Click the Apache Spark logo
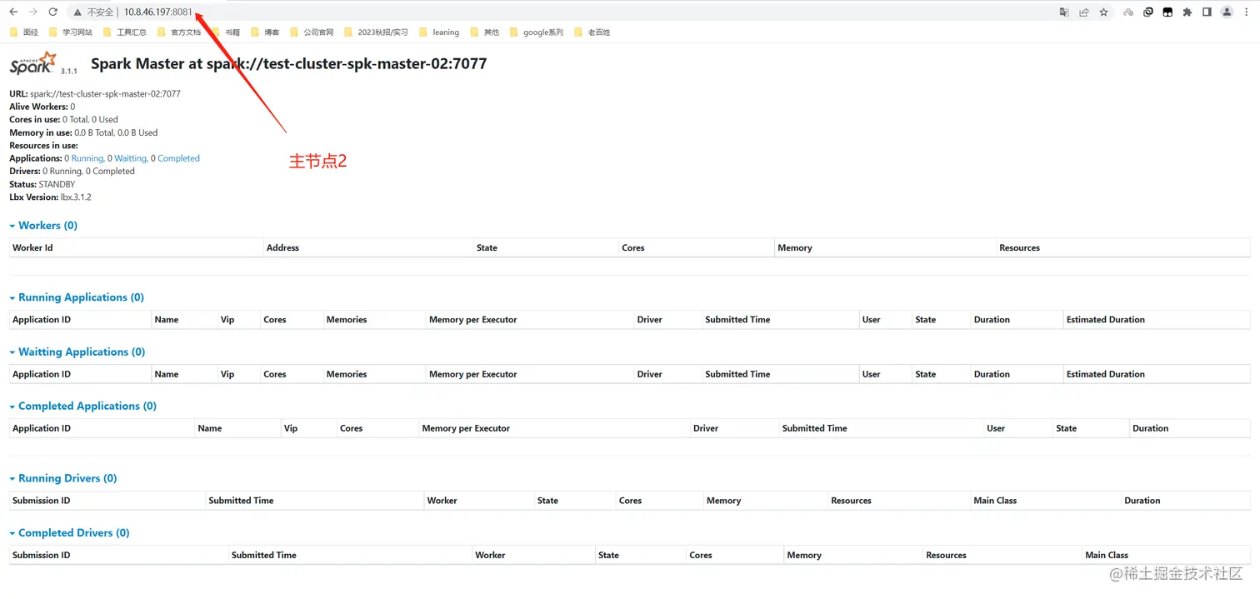The image size is (1260, 599). [x=34, y=63]
